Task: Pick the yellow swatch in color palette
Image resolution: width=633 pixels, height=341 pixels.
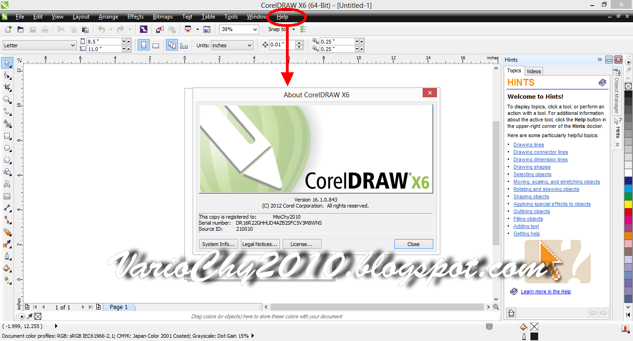Action: point(628,204)
